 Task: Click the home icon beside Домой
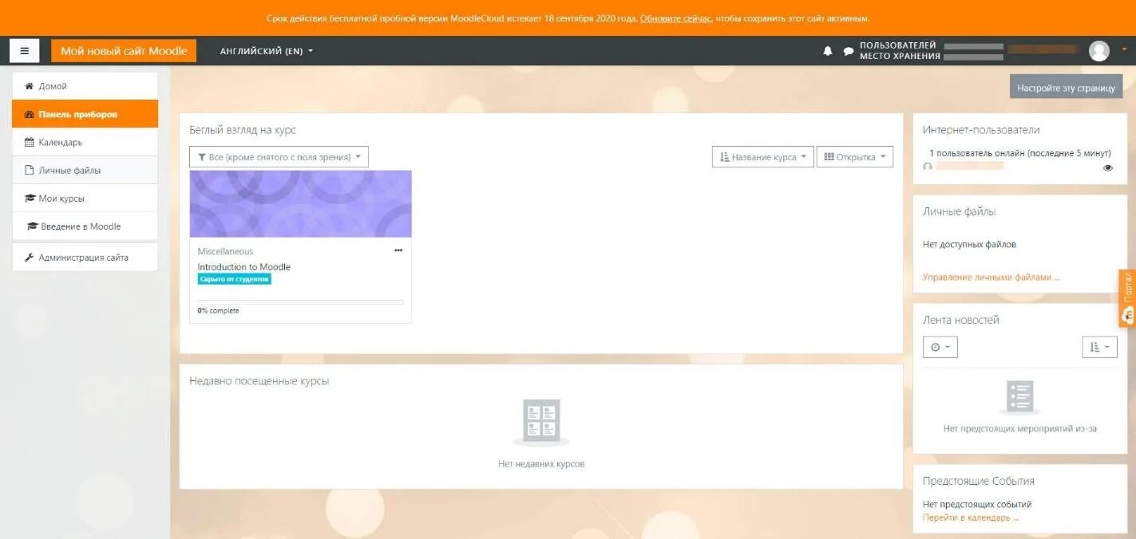30,86
